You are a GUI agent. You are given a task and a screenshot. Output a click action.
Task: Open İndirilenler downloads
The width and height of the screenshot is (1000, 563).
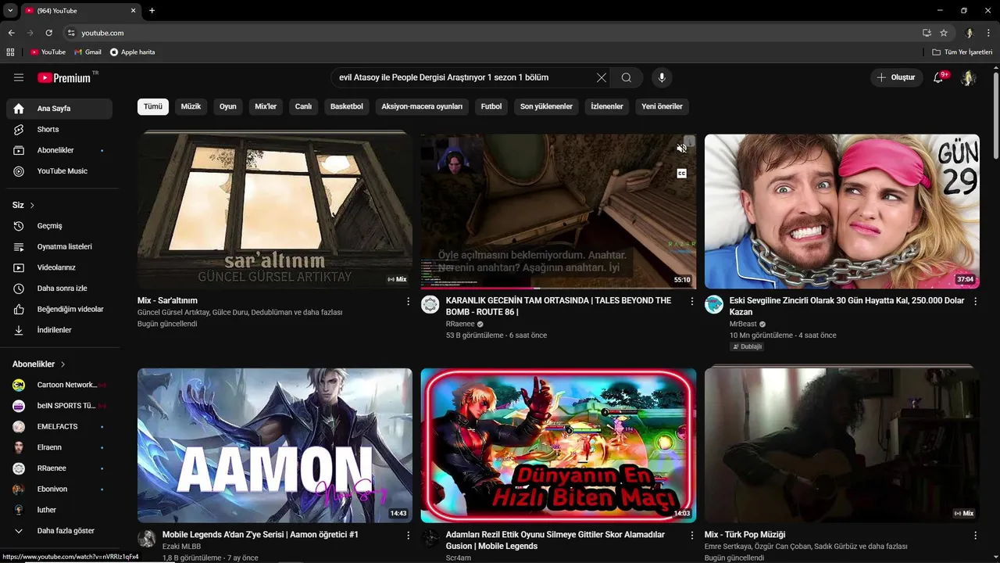[x=59, y=330]
